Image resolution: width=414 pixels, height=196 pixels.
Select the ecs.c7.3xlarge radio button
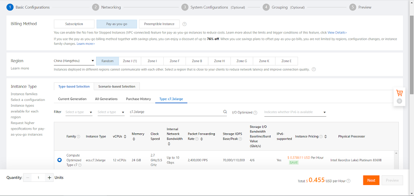(60, 160)
